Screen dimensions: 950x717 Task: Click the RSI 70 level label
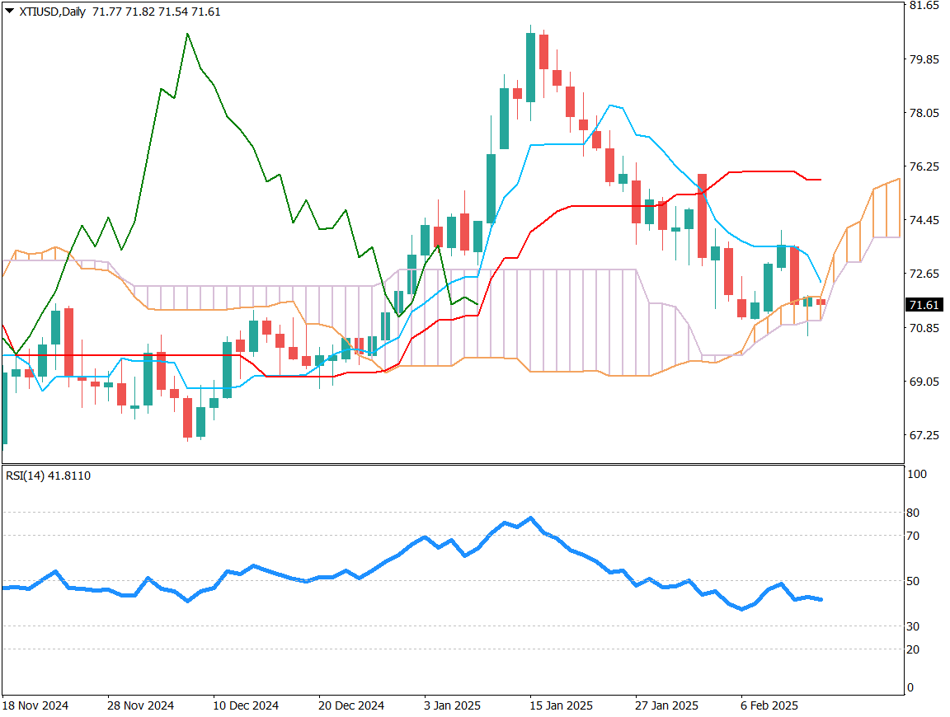pyautogui.click(x=913, y=536)
